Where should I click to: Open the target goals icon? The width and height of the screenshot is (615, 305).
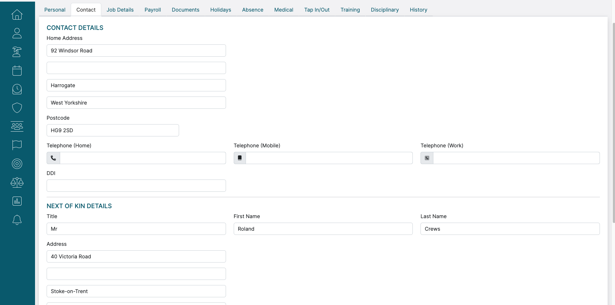(x=17, y=164)
